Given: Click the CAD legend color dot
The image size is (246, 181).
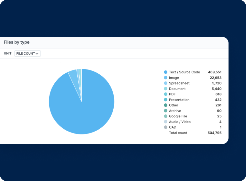Looking at the screenshot, I should [166, 127].
